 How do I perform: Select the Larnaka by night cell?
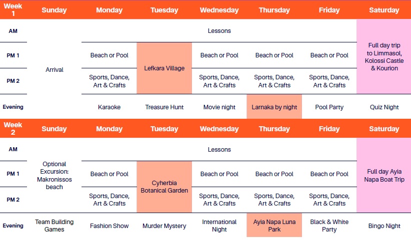click(x=274, y=107)
